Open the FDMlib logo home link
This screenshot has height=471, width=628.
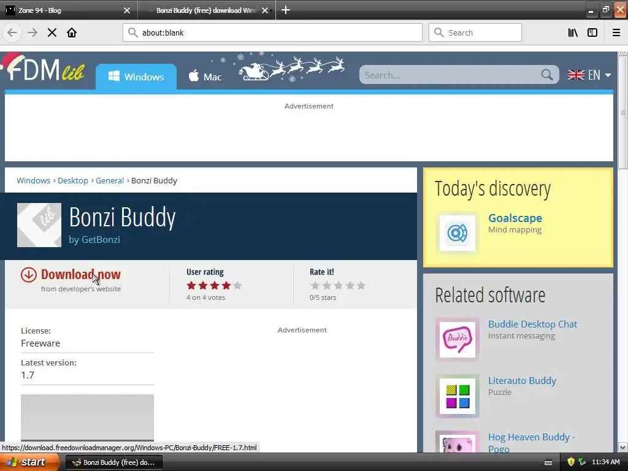click(44, 68)
